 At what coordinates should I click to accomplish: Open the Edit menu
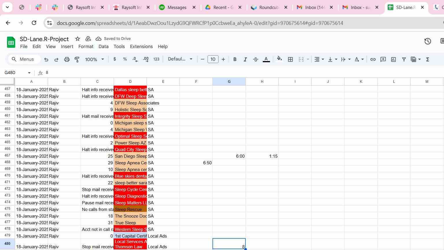[36, 47]
